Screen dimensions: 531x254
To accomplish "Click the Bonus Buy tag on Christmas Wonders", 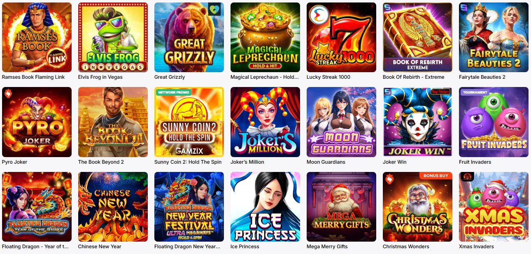I will pyautogui.click(x=435, y=176).
